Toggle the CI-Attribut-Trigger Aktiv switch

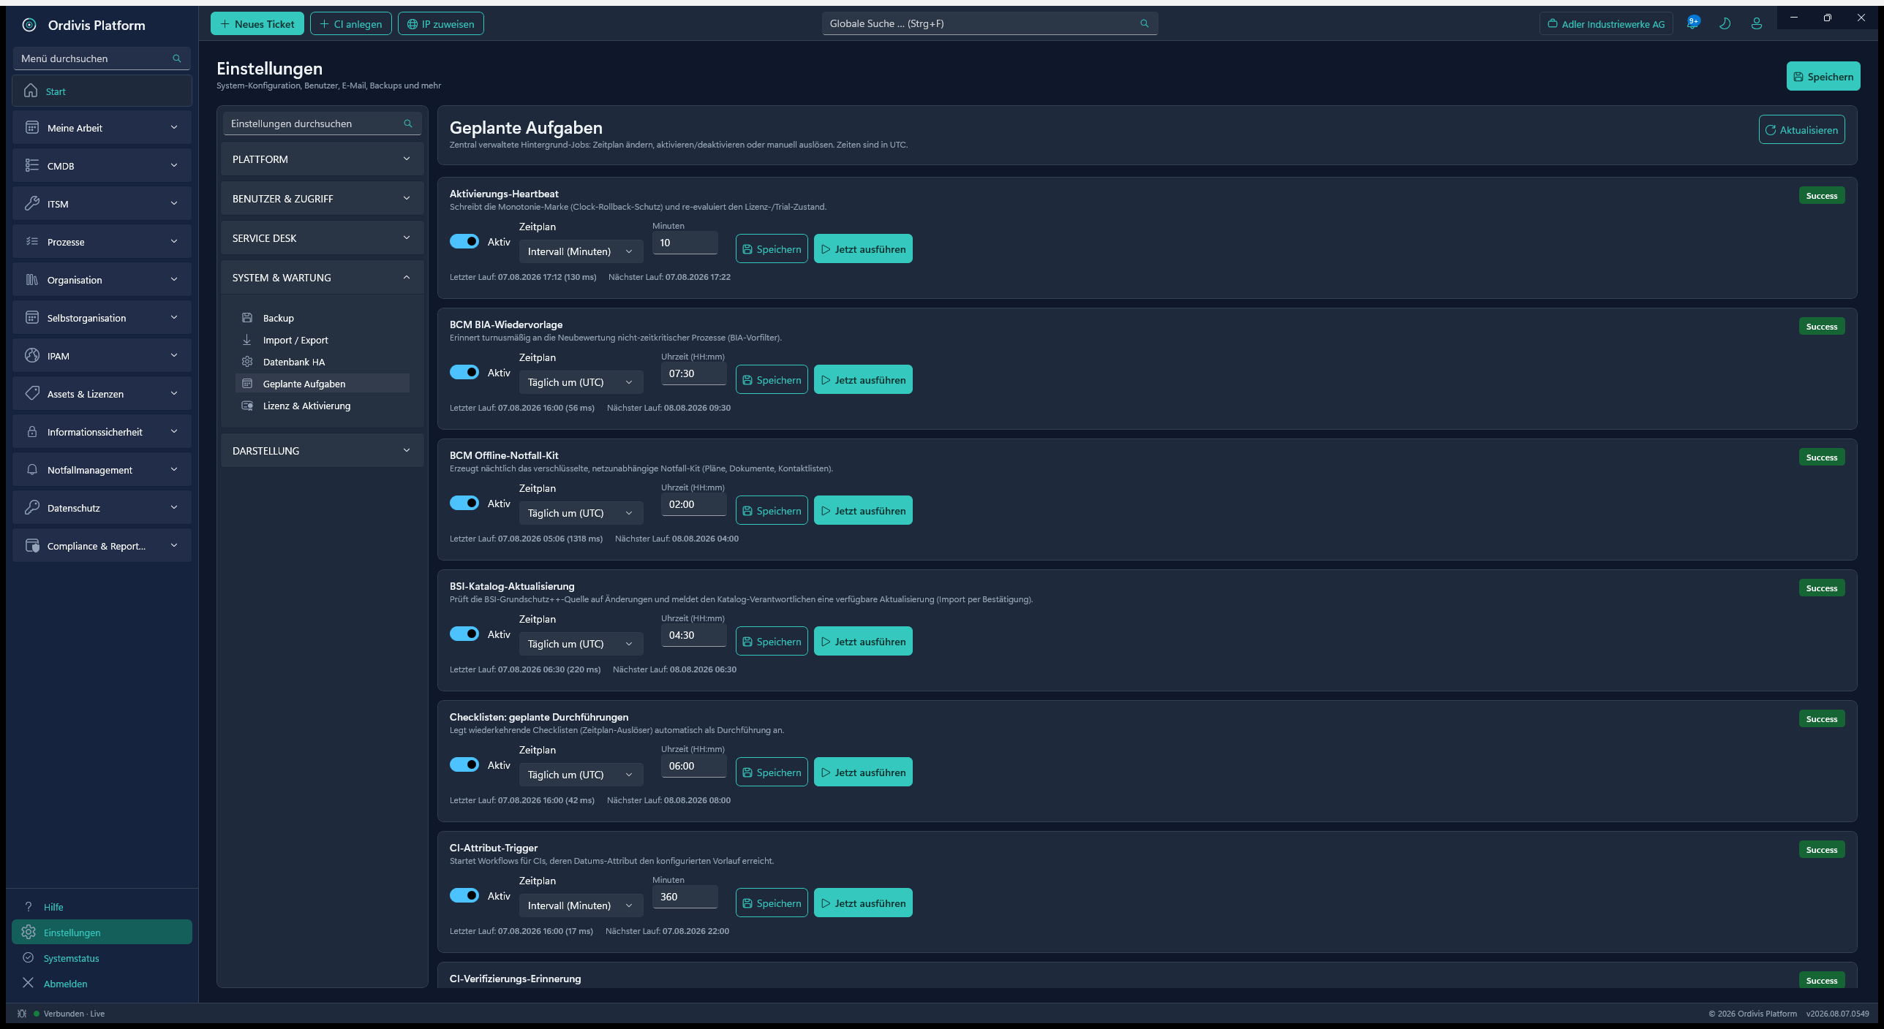(464, 895)
